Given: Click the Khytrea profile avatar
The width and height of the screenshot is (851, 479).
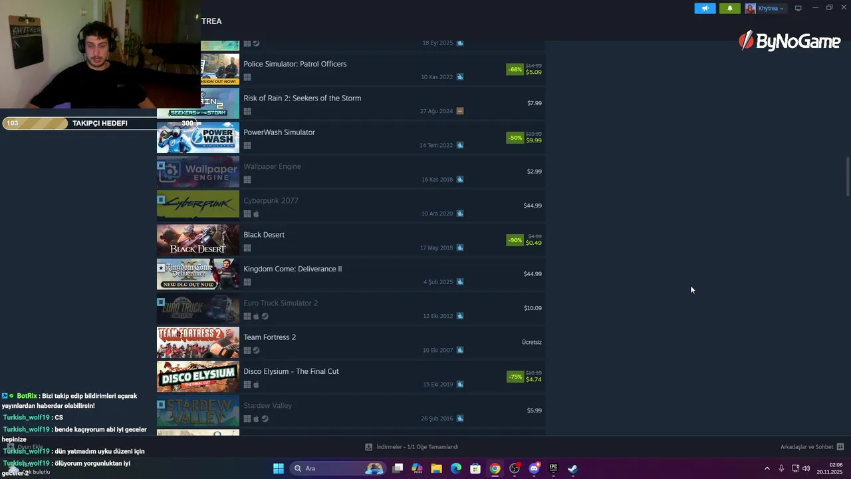Looking at the screenshot, I should pyautogui.click(x=751, y=8).
